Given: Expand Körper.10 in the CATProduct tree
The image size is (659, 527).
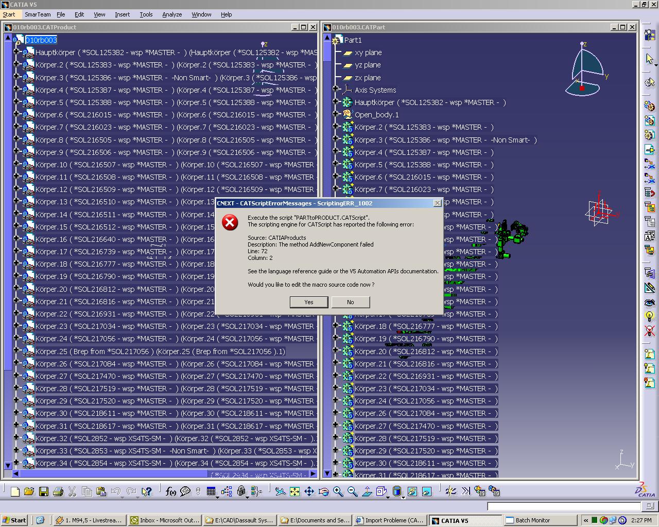Looking at the screenshot, I should click(17, 164).
